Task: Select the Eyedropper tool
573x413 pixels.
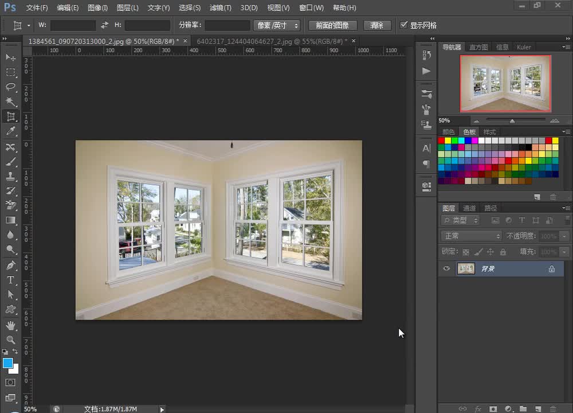Action: click(x=10, y=131)
